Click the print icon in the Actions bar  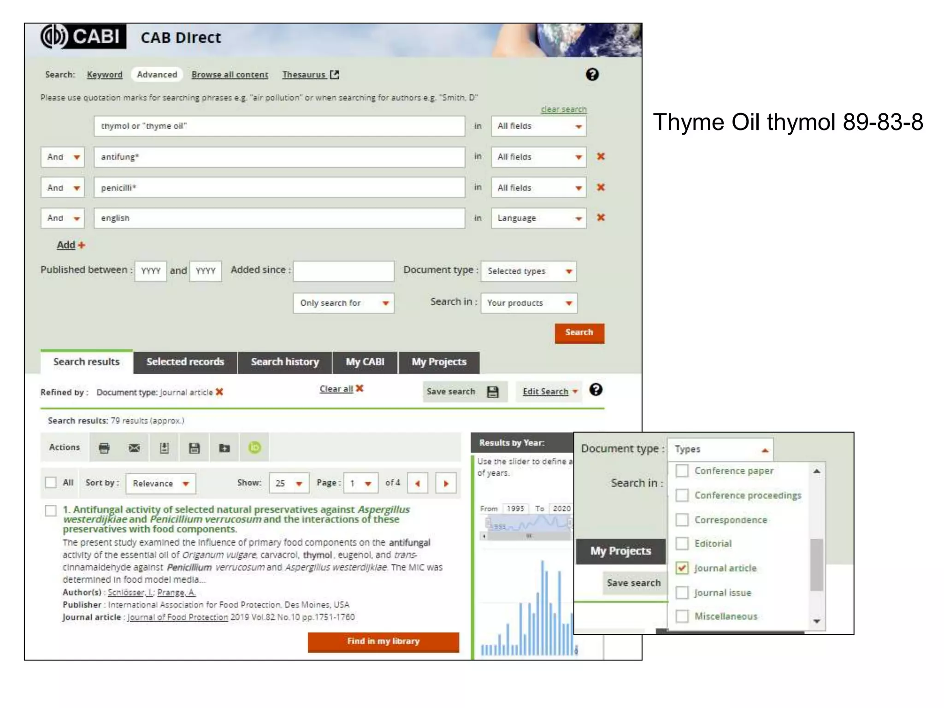click(104, 448)
